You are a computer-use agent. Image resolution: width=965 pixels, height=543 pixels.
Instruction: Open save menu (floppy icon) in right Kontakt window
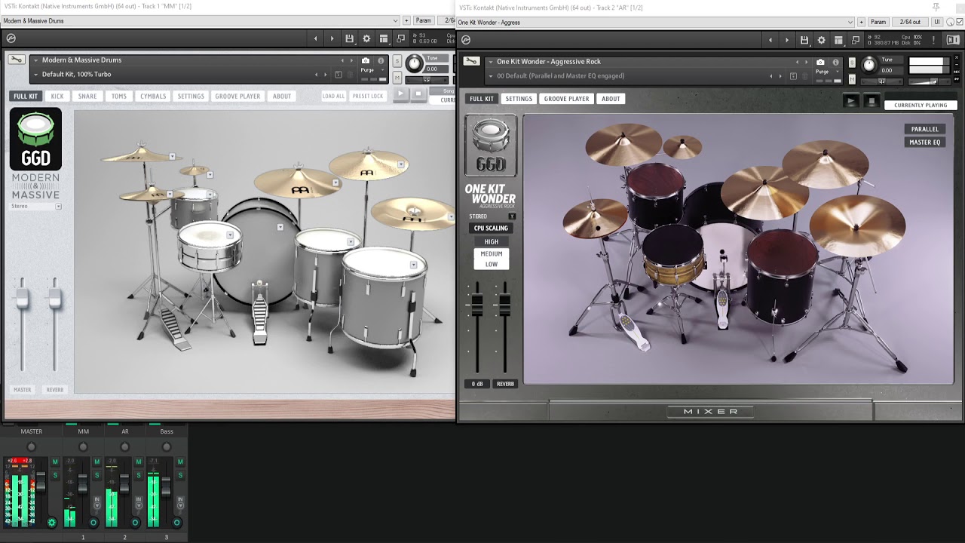point(804,40)
